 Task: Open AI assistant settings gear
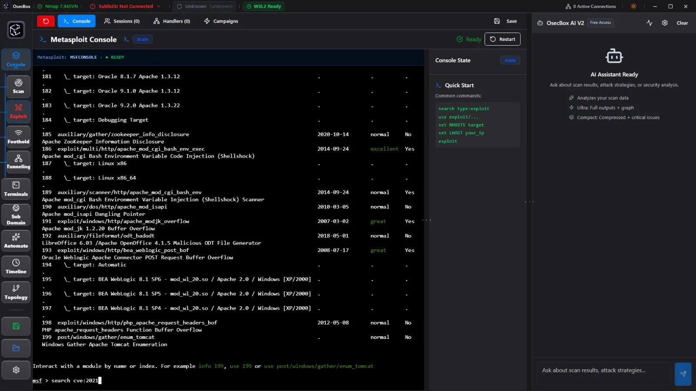coord(665,23)
